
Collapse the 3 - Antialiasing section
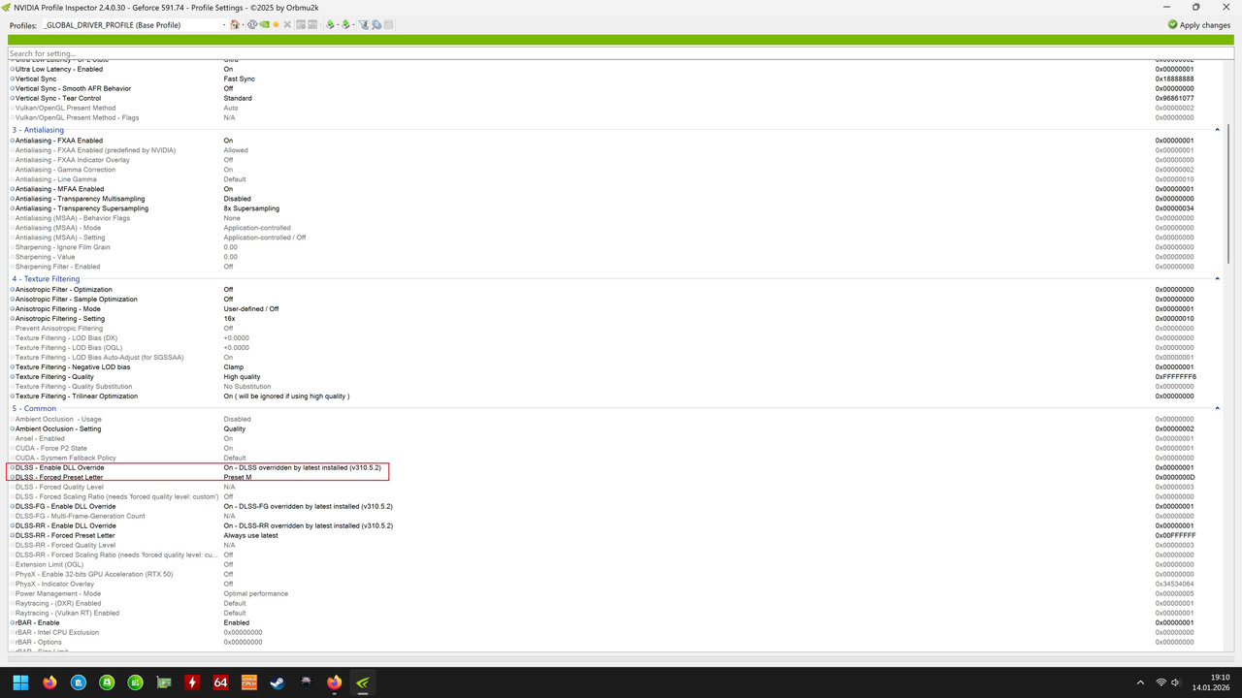1218,130
